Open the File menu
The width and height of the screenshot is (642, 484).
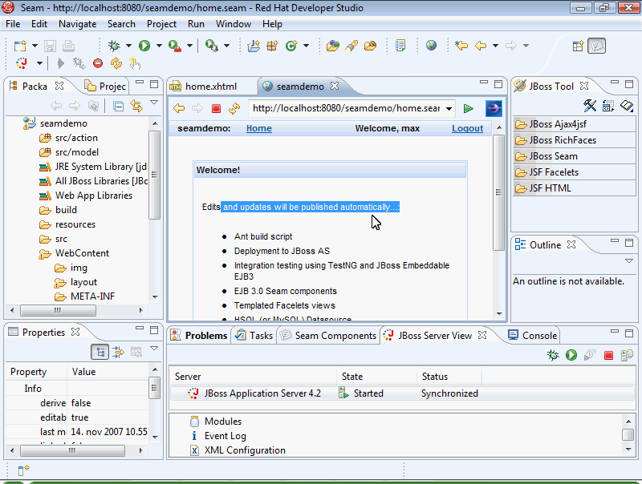[x=13, y=24]
